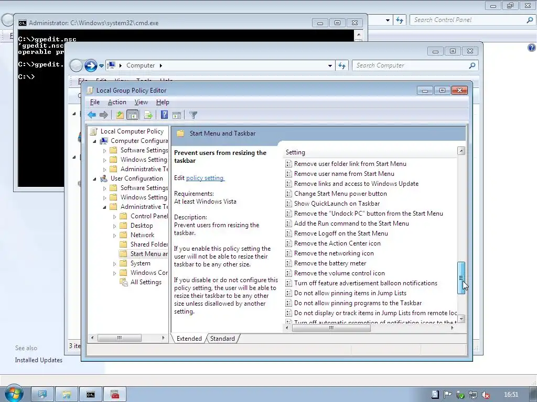
Task: Select Start Menu and Taskbar tree item
Action: [149, 254]
